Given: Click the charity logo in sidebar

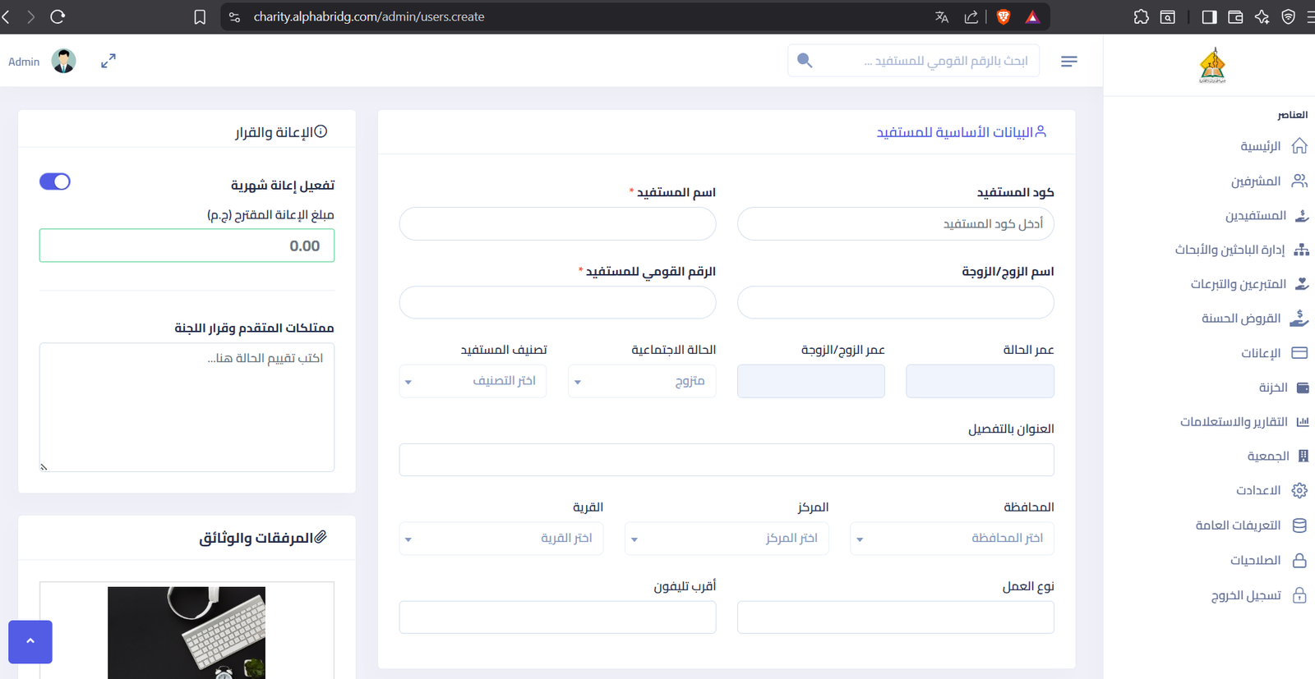Looking at the screenshot, I should tap(1213, 66).
